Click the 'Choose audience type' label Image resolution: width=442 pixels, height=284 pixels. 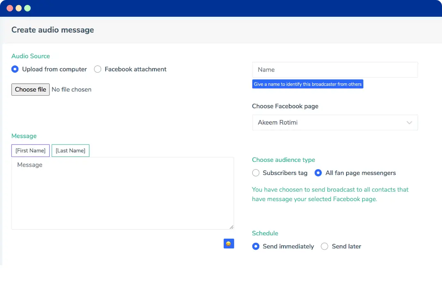(283, 160)
